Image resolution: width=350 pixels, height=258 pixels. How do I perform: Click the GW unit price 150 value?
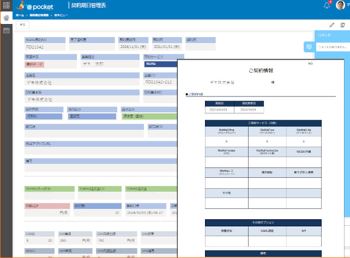pos(63,241)
